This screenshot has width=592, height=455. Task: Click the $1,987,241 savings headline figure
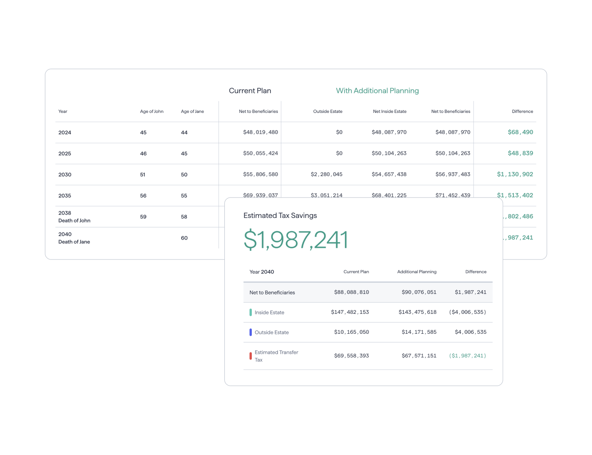296,239
